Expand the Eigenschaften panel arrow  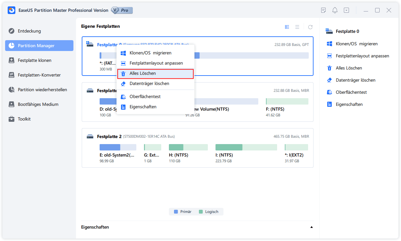(x=311, y=227)
